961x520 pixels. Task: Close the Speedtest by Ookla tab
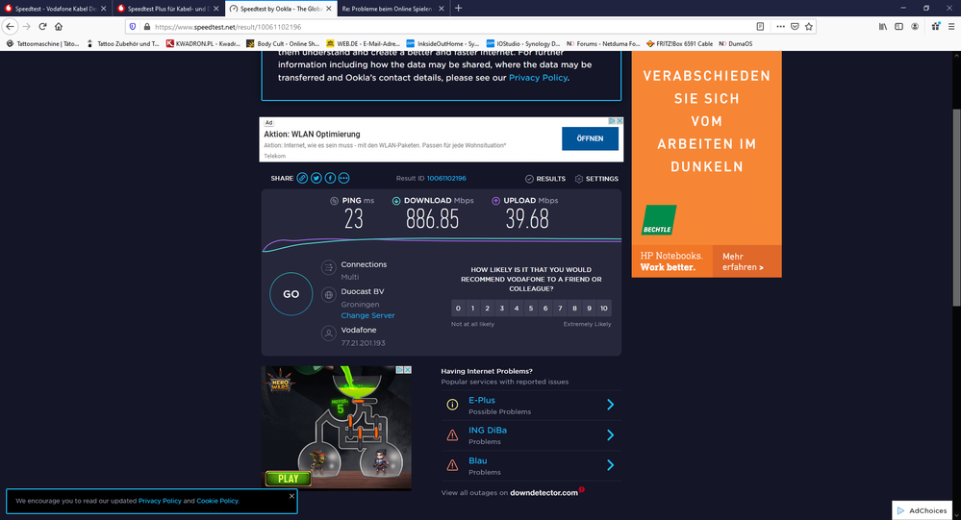[328, 9]
